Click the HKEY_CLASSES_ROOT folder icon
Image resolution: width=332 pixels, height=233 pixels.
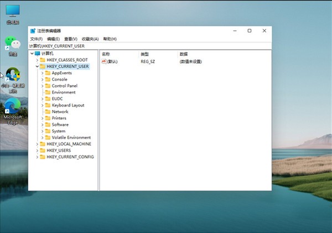point(43,60)
